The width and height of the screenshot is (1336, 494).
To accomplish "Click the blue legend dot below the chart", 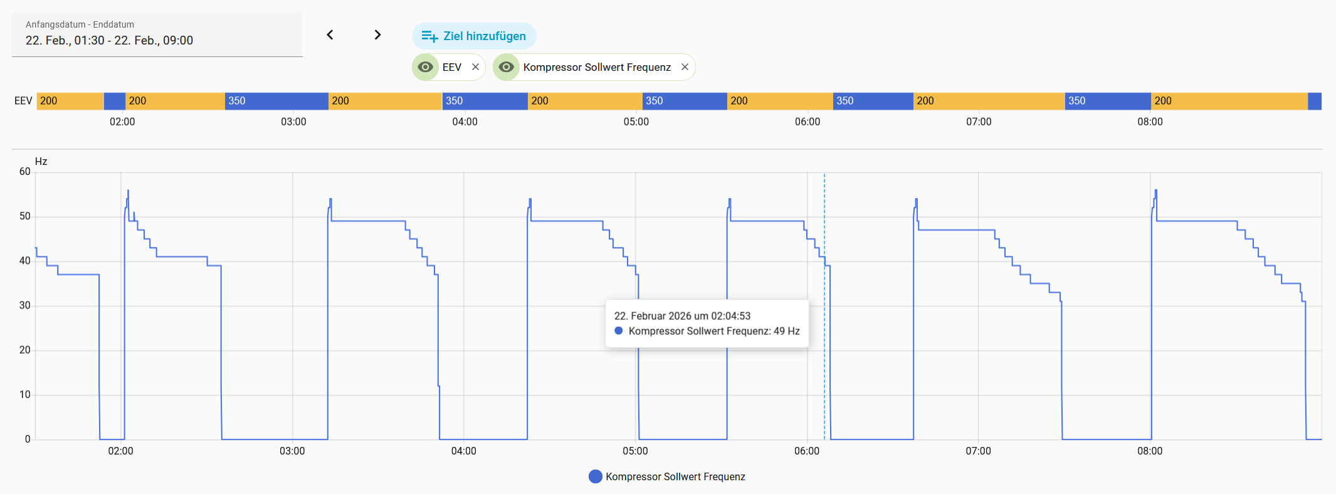I will point(596,476).
